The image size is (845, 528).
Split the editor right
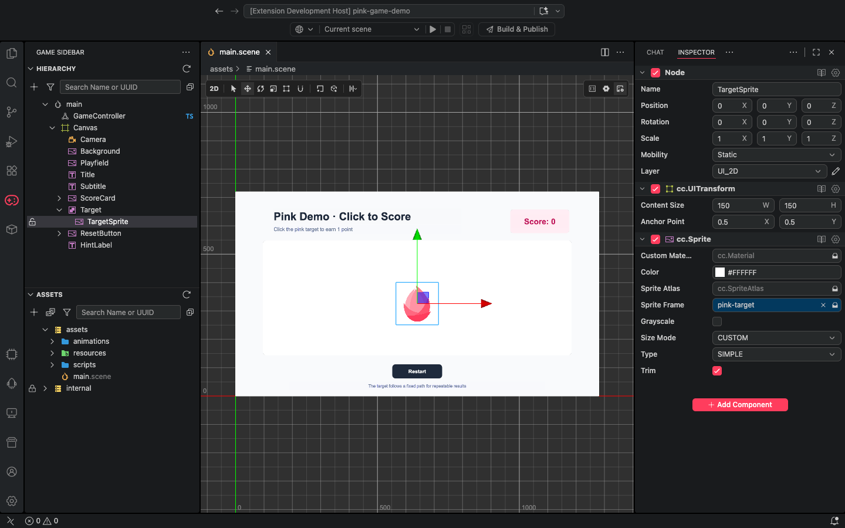click(x=605, y=52)
